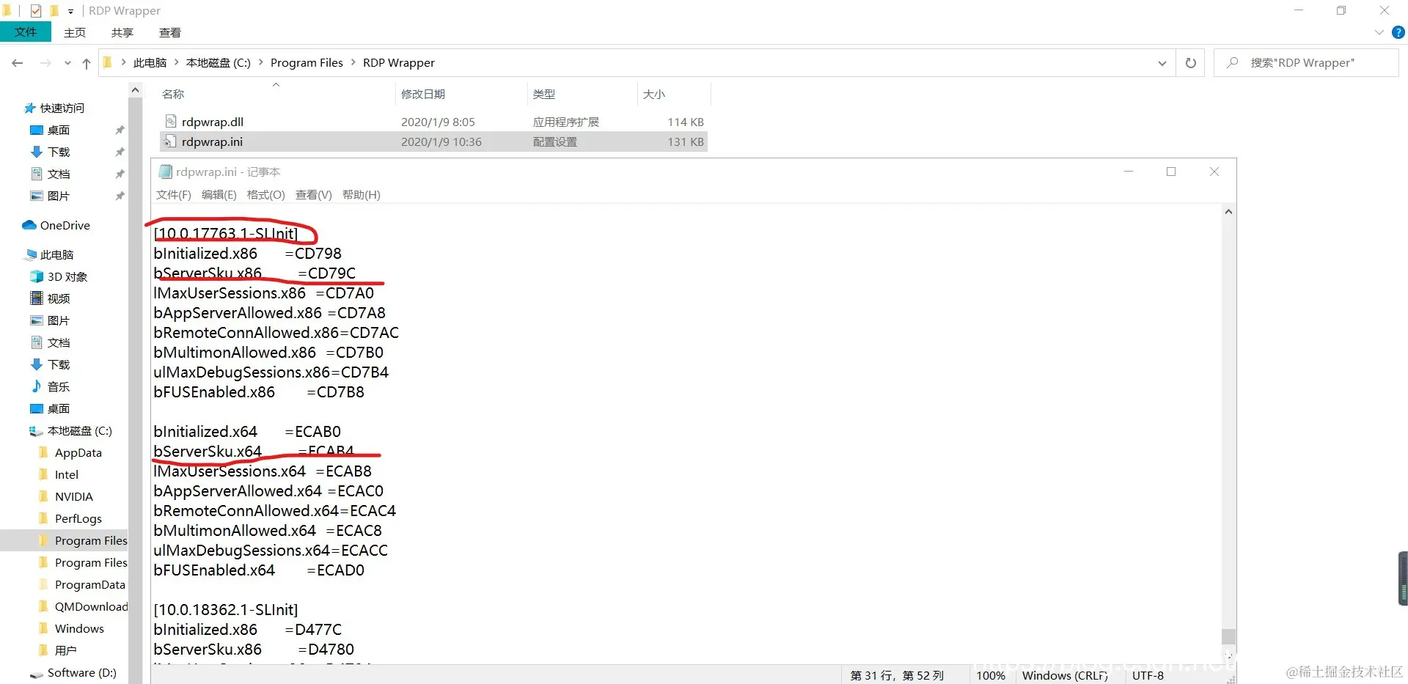The image size is (1408, 684).
Task: Click Notepad vertical scrollbar up arrow
Action: click(x=1228, y=212)
